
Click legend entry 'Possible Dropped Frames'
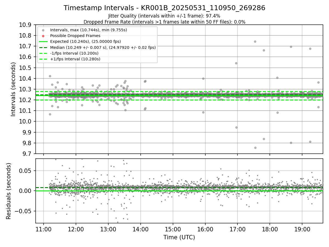[75, 36]
